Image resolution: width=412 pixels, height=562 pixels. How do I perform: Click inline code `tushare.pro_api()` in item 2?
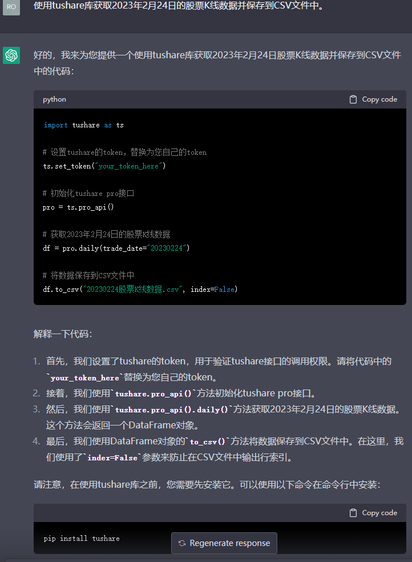(x=154, y=394)
